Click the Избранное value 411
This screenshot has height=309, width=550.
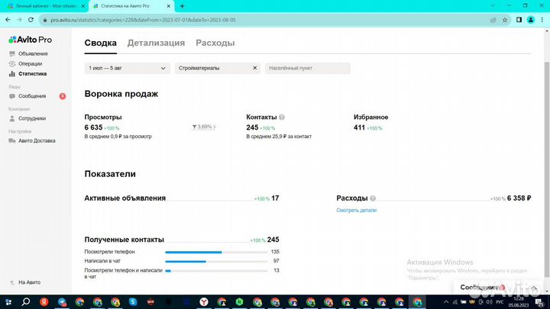359,127
